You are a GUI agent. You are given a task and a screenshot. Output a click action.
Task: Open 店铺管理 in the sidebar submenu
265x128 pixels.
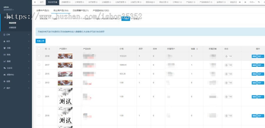[x=12, y=28]
